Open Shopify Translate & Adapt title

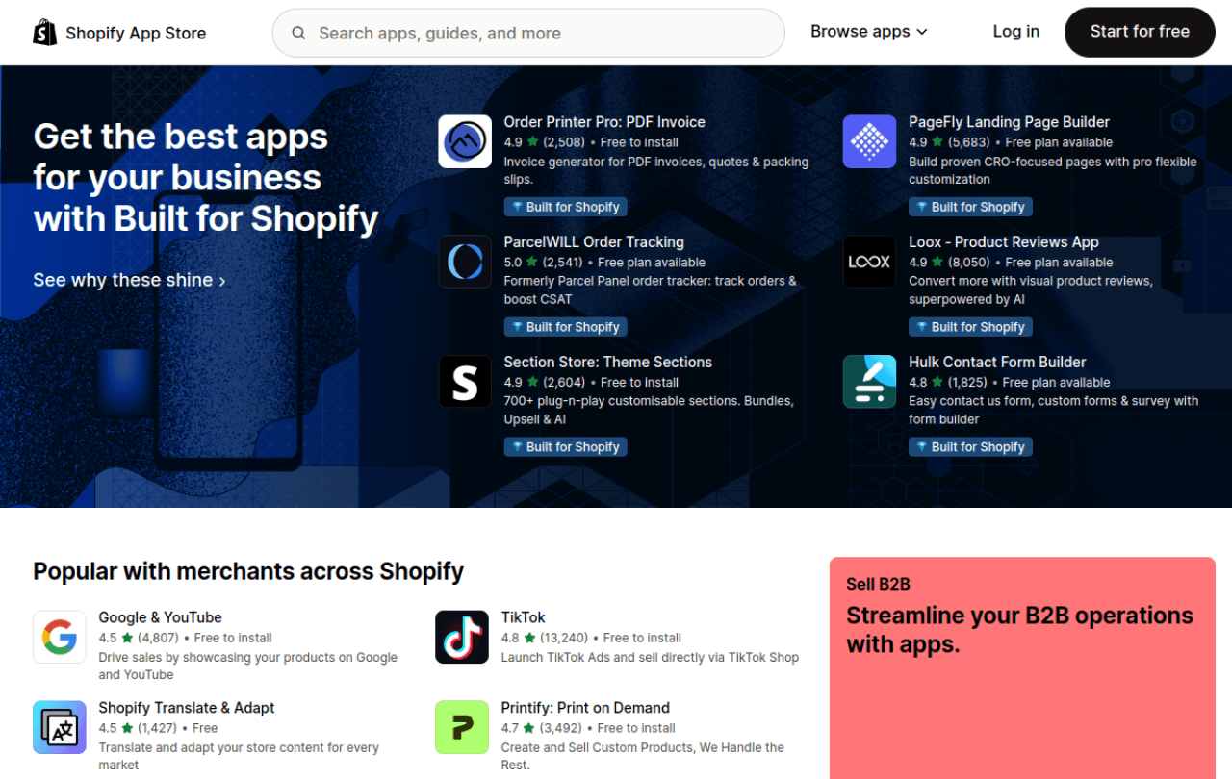tap(187, 708)
